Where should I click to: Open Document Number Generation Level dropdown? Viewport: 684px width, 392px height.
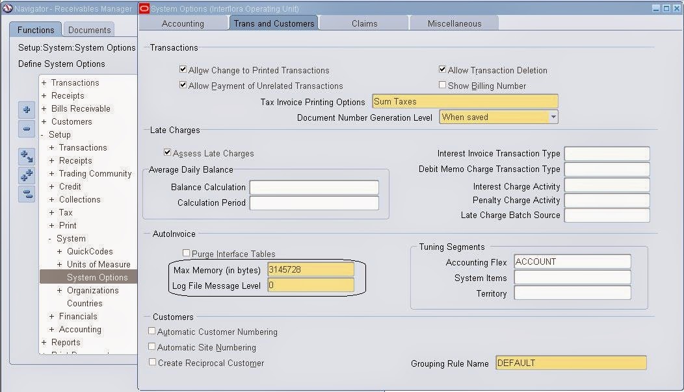point(553,117)
